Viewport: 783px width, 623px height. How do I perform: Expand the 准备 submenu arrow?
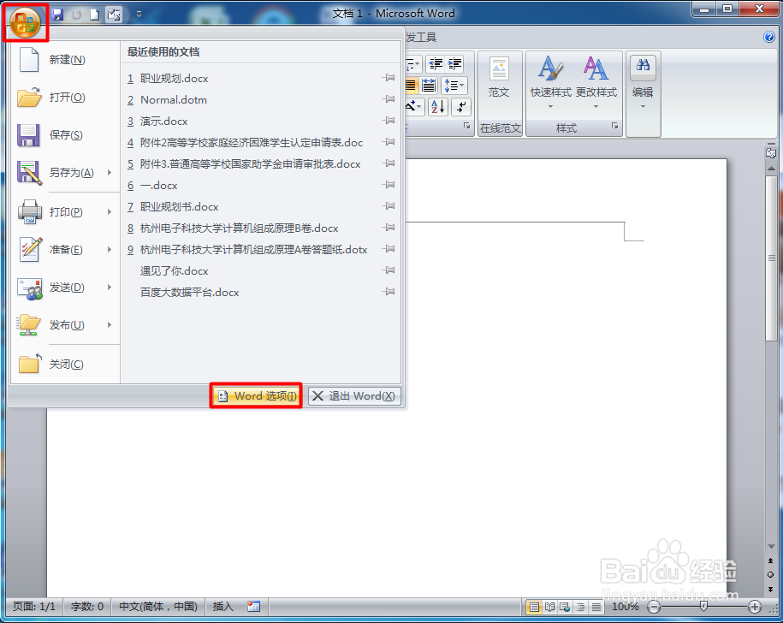[x=110, y=250]
